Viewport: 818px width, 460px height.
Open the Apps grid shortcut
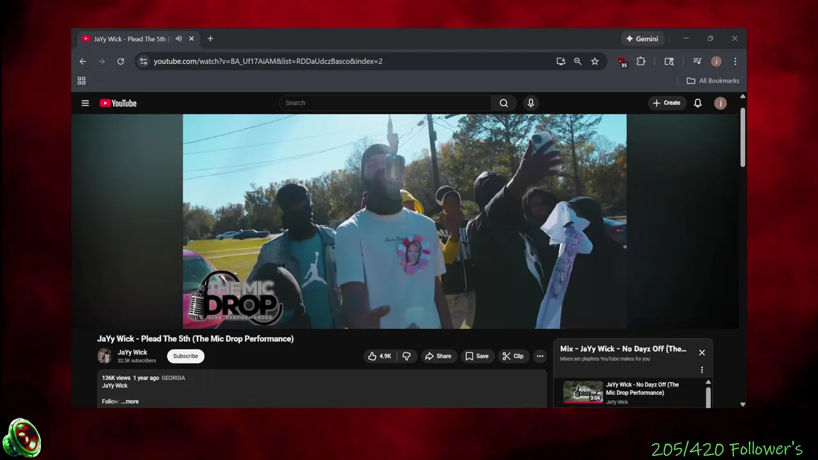click(x=82, y=80)
